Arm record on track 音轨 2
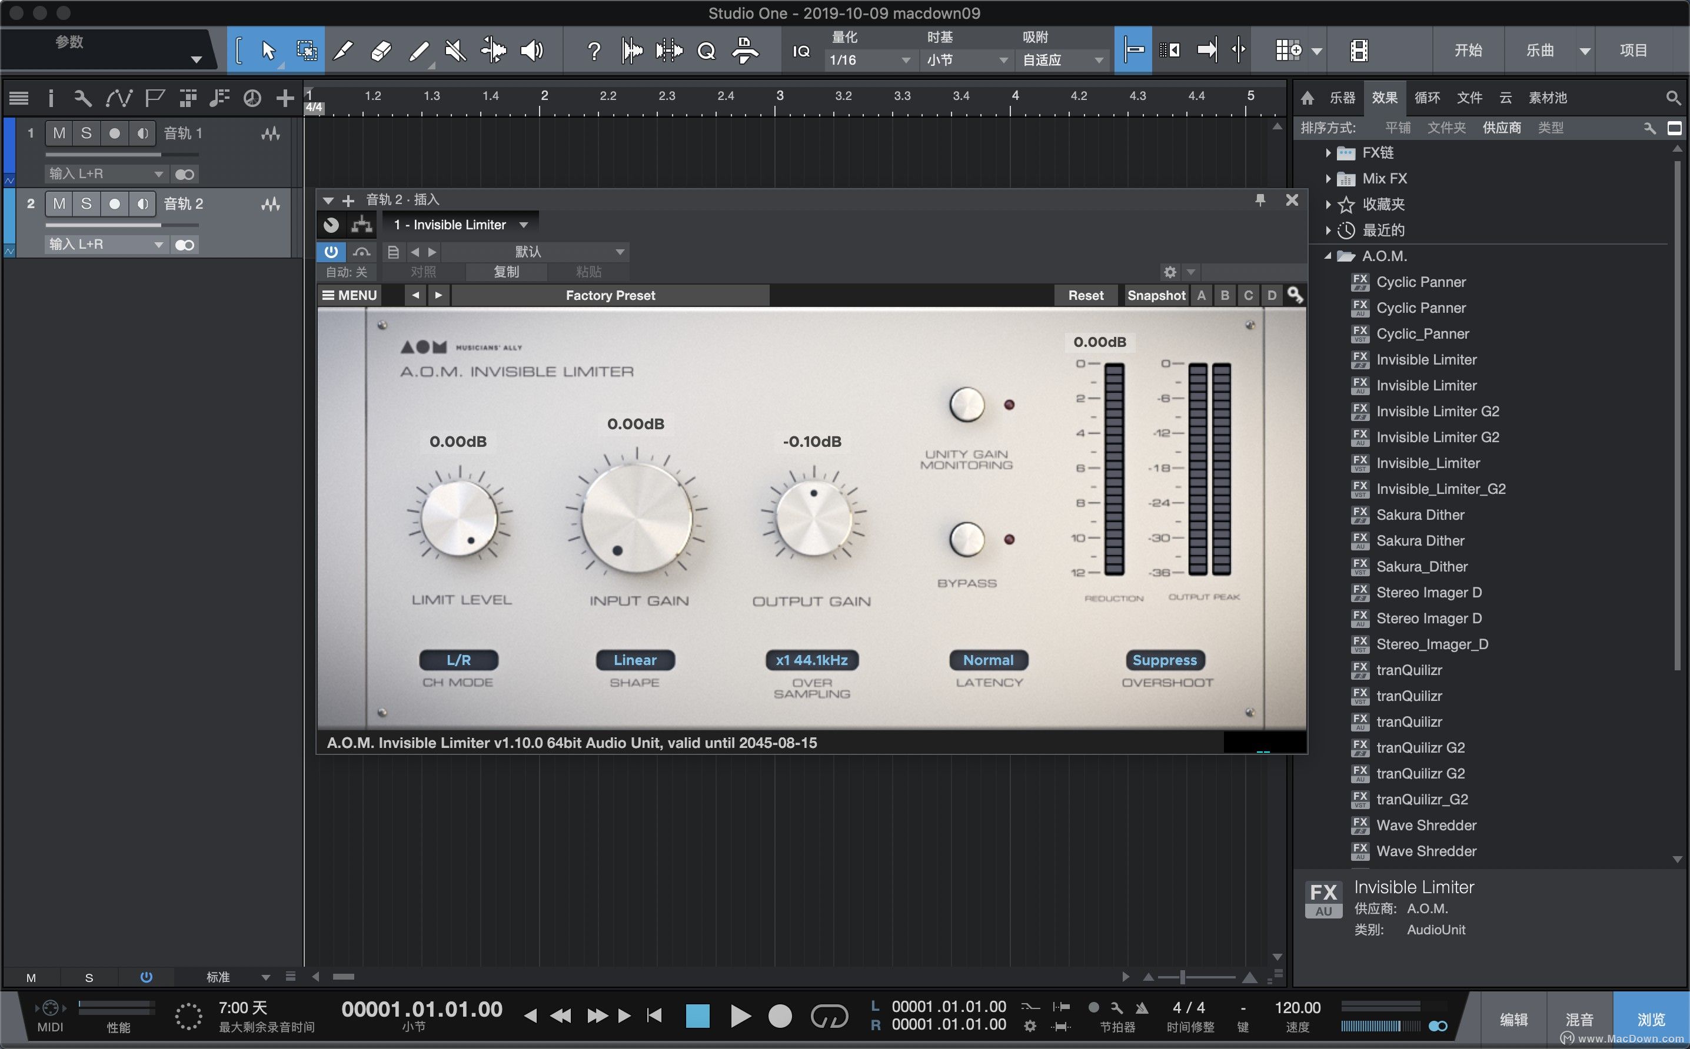 coord(115,204)
